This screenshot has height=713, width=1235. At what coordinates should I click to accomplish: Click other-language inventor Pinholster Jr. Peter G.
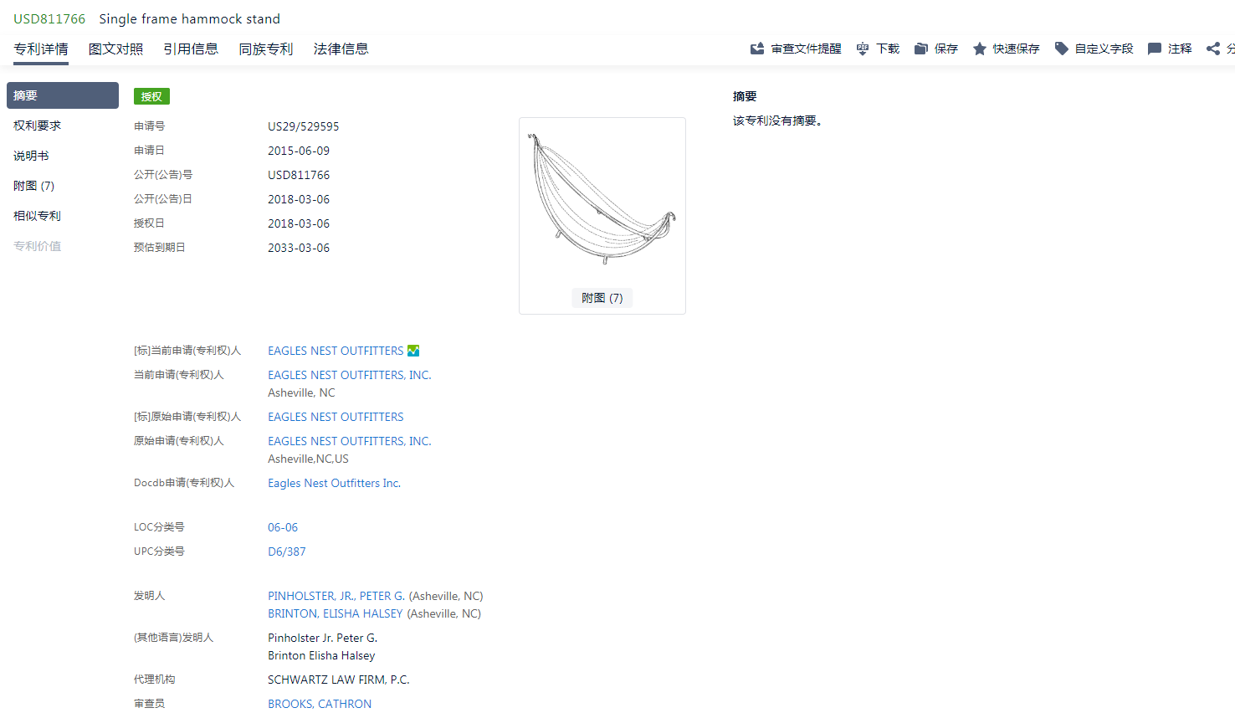coord(323,638)
